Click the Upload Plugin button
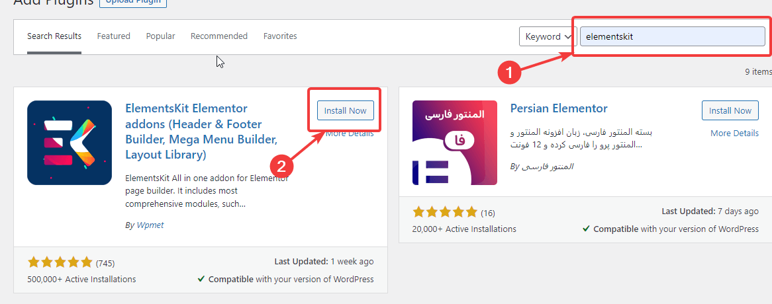This screenshot has height=304, width=772. point(132,2)
